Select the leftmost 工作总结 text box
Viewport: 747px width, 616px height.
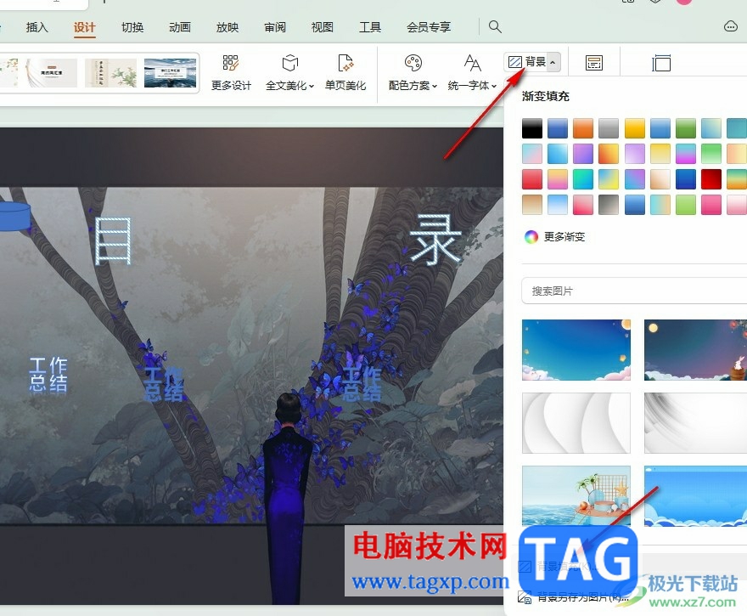(48, 374)
